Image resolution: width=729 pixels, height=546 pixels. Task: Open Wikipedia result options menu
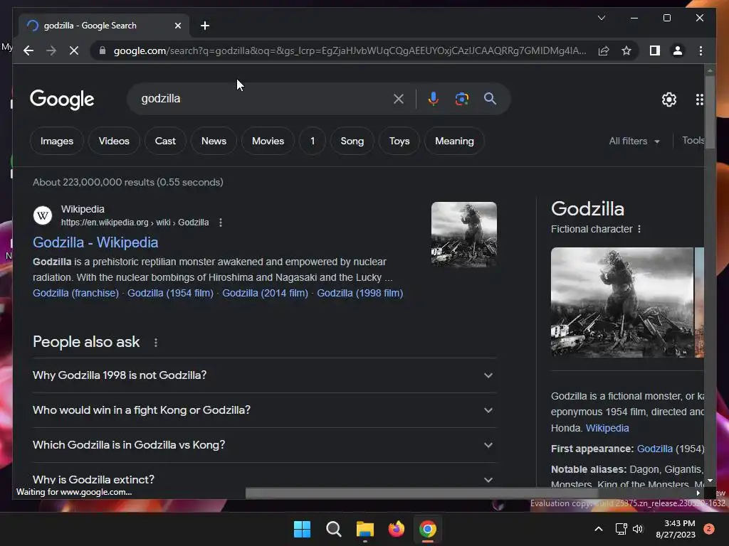[x=221, y=223]
